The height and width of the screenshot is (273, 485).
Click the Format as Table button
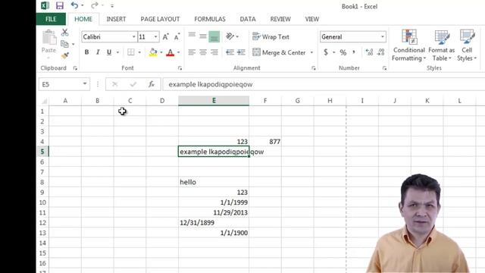[x=441, y=45]
